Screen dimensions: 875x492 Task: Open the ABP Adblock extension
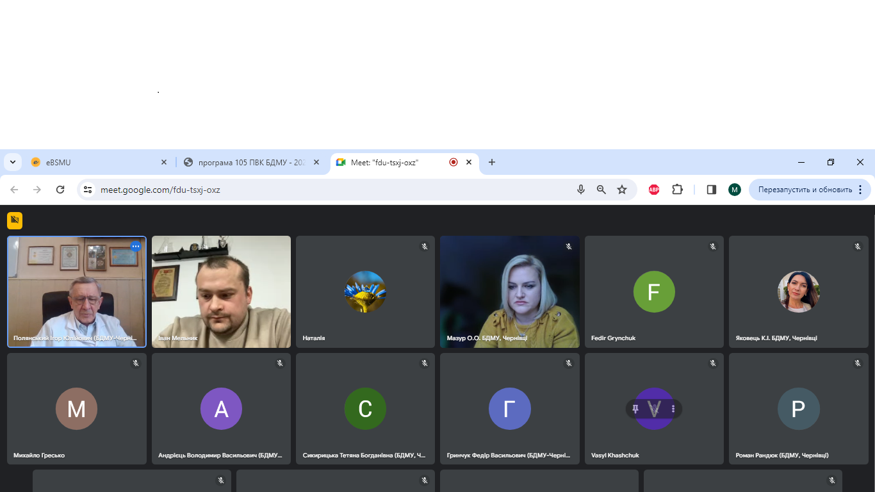[x=654, y=190]
